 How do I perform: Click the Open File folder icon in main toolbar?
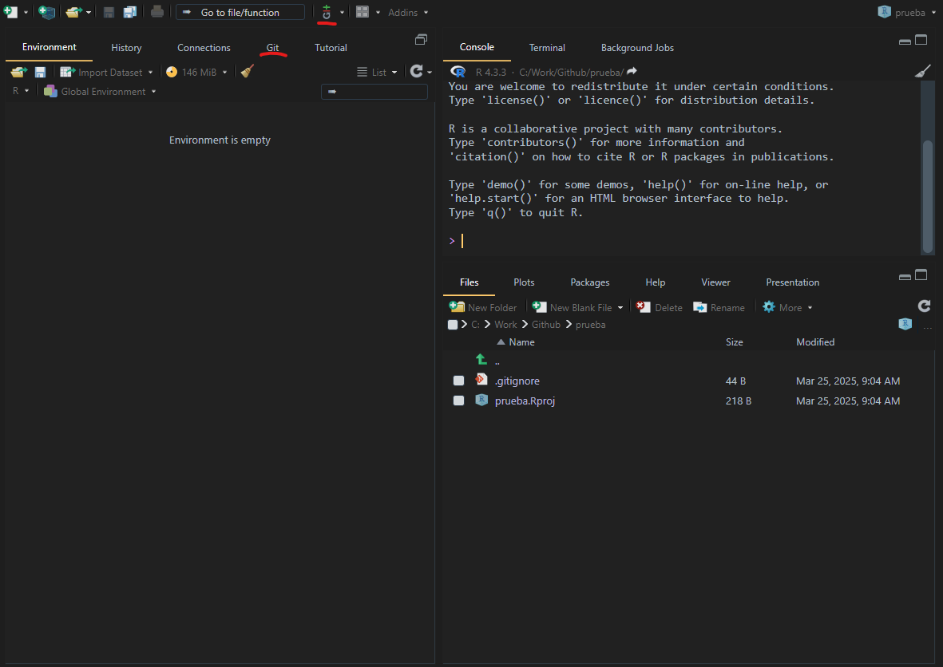tap(74, 12)
